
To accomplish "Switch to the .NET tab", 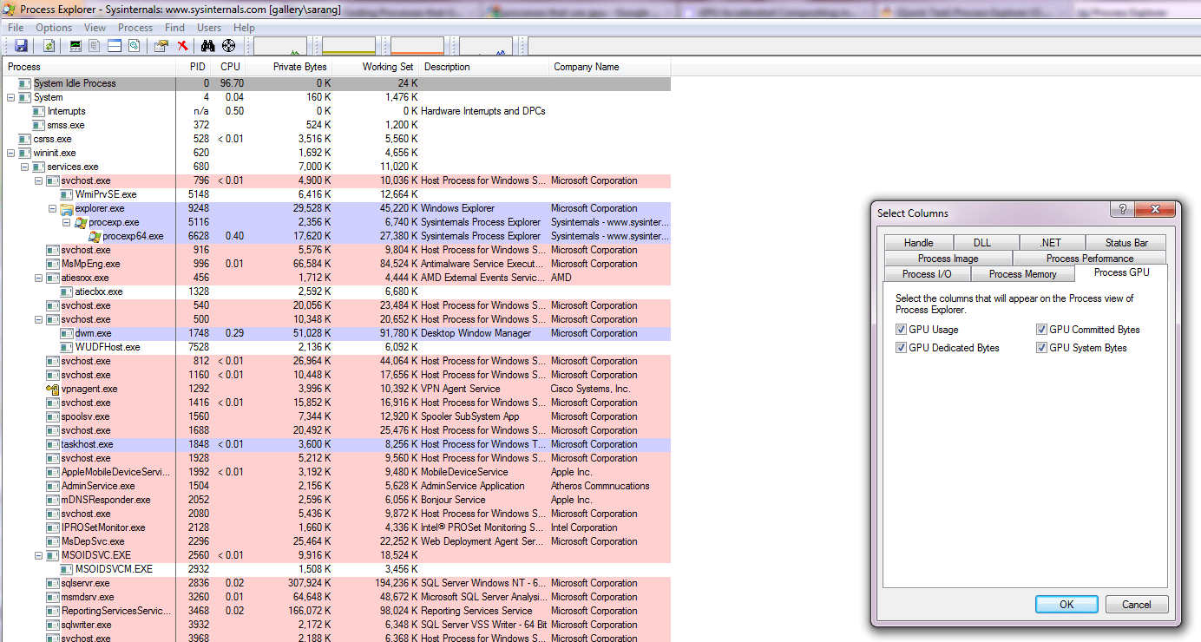I will pyautogui.click(x=1052, y=243).
